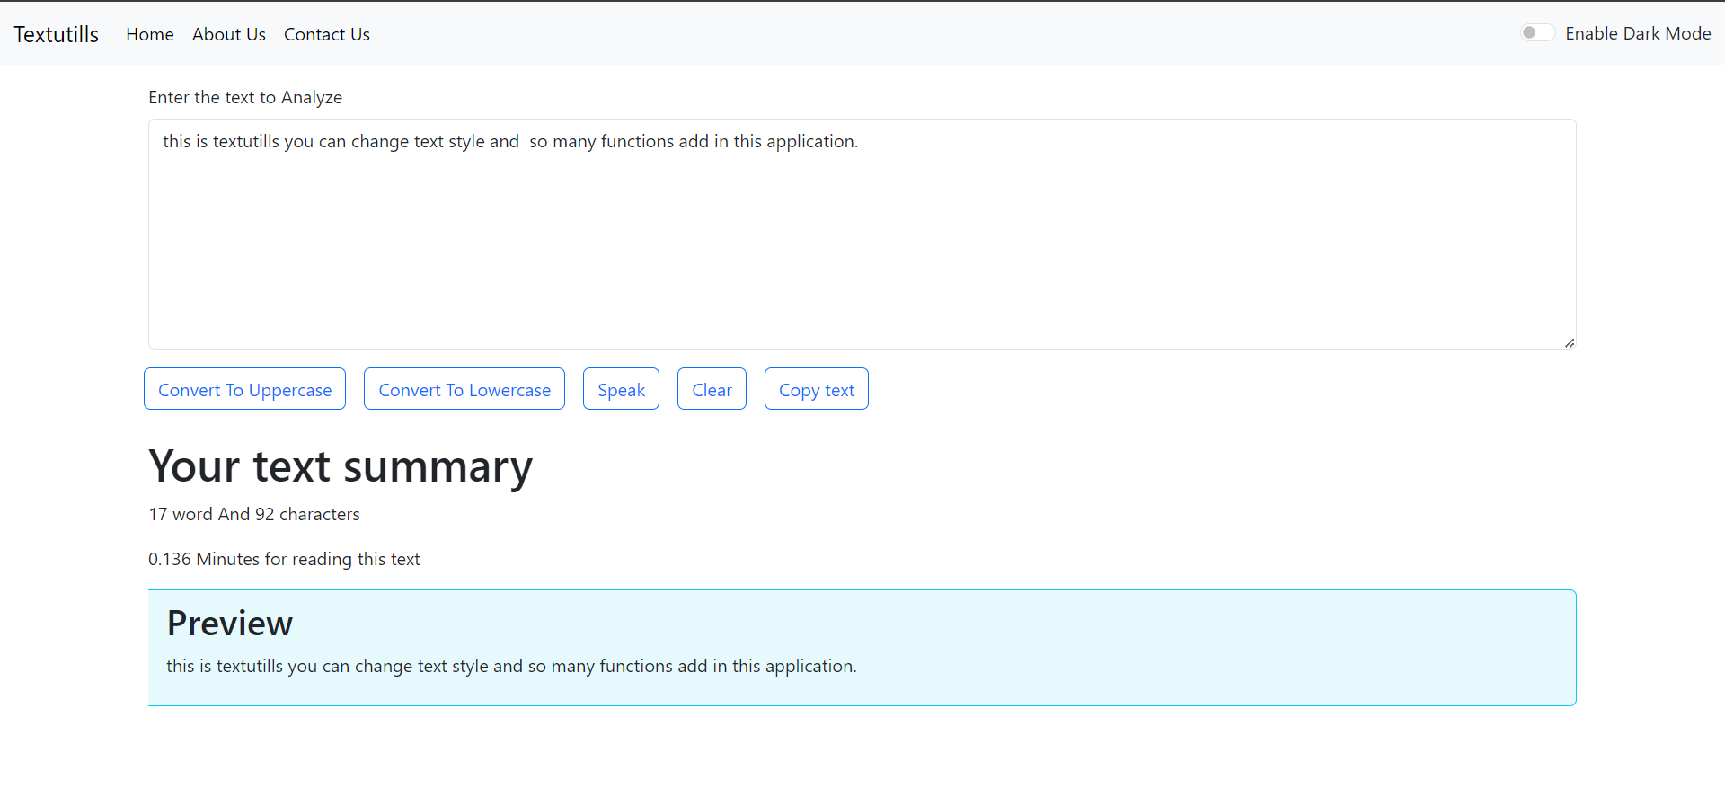Clear the text with Clear button
The width and height of the screenshot is (1725, 788).
(712, 389)
